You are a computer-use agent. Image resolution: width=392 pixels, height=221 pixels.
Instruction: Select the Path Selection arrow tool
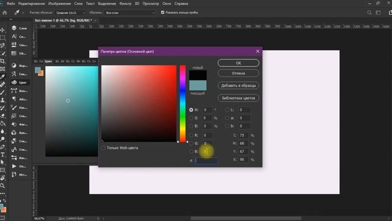click(2, 162)
